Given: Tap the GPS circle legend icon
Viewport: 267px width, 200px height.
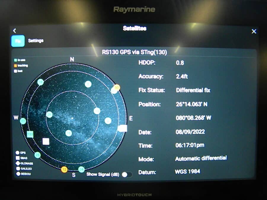Looking at the screenshot, I should (17, 152).
